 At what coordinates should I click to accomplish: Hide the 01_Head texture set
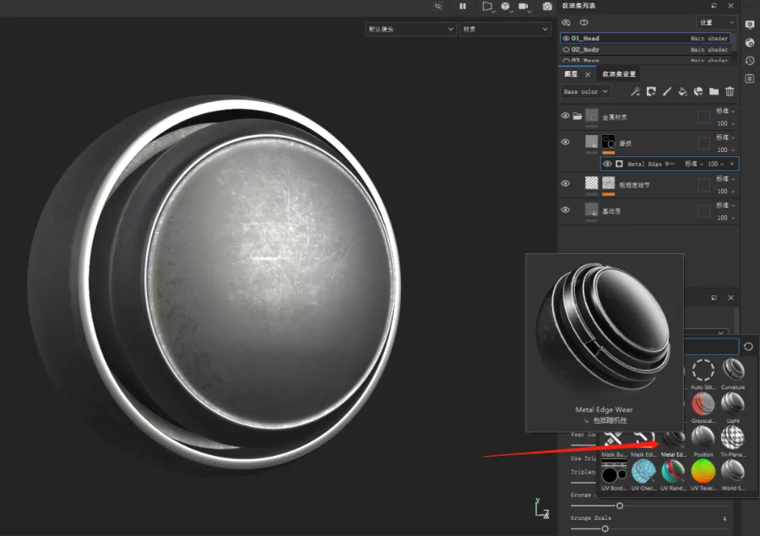(566, 38)
